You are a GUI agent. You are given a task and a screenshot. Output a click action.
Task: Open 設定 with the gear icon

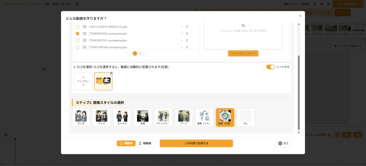click(283, 143)
